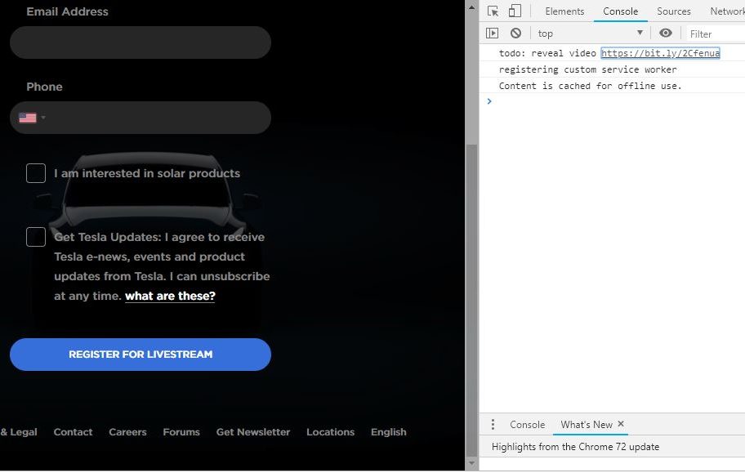Visit the Forums footer link
This screenshot has height=473, width=745.
pos(181,431)
